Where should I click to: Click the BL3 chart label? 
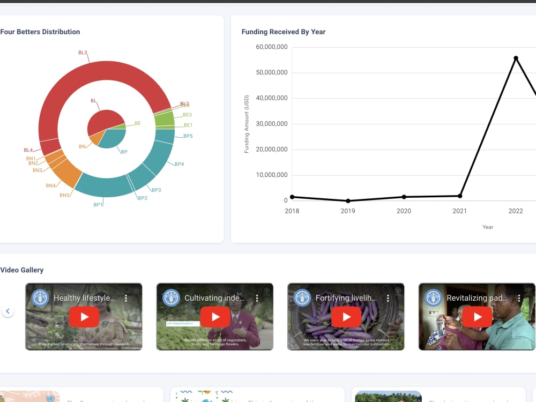(x=83, y=53)
